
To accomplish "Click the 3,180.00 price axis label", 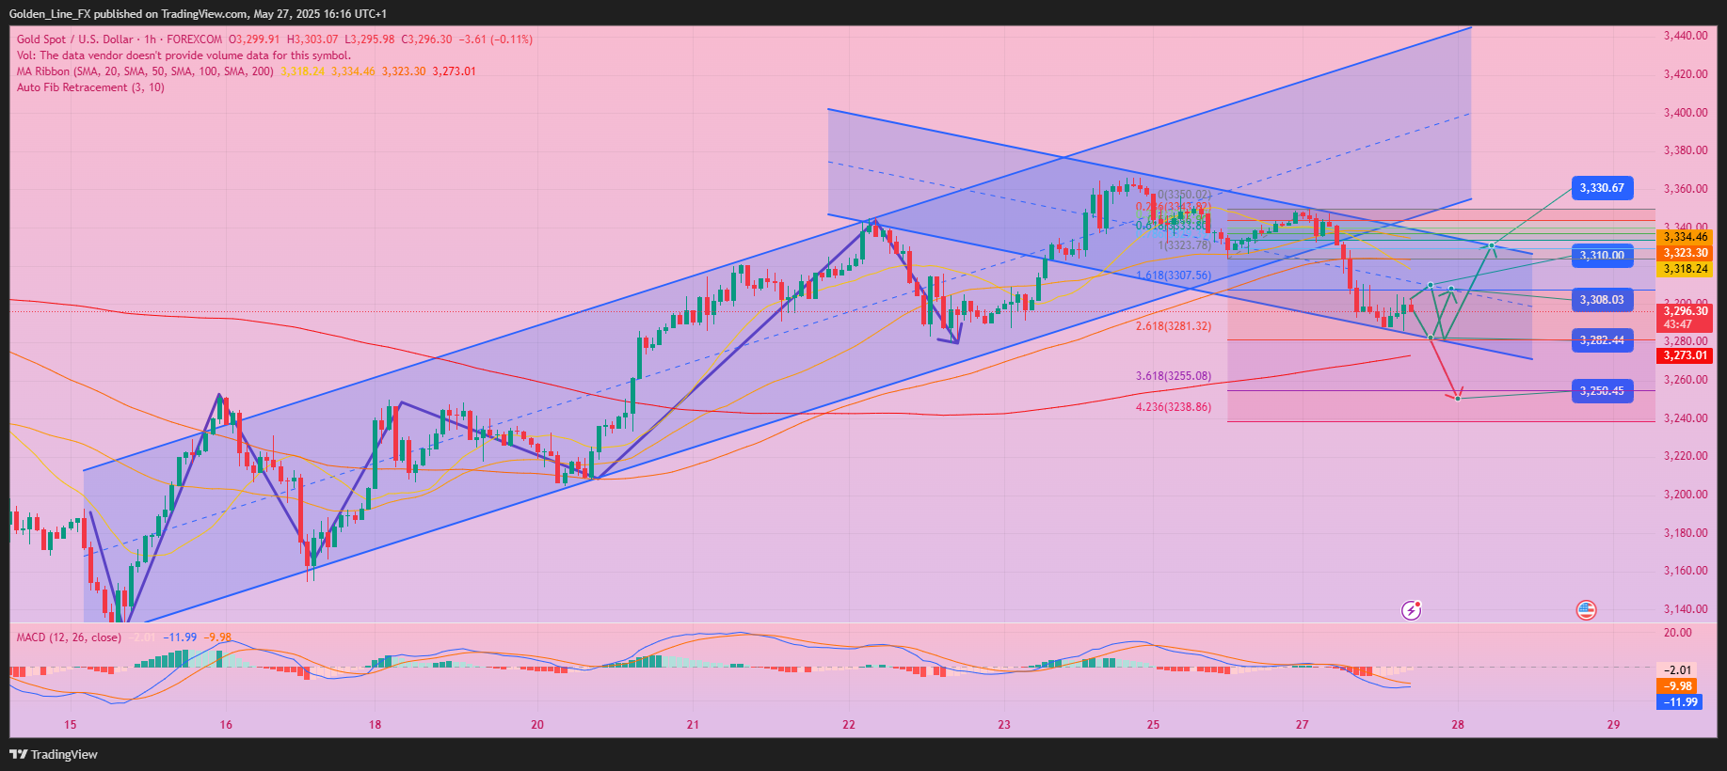I will click(1686, 533).
